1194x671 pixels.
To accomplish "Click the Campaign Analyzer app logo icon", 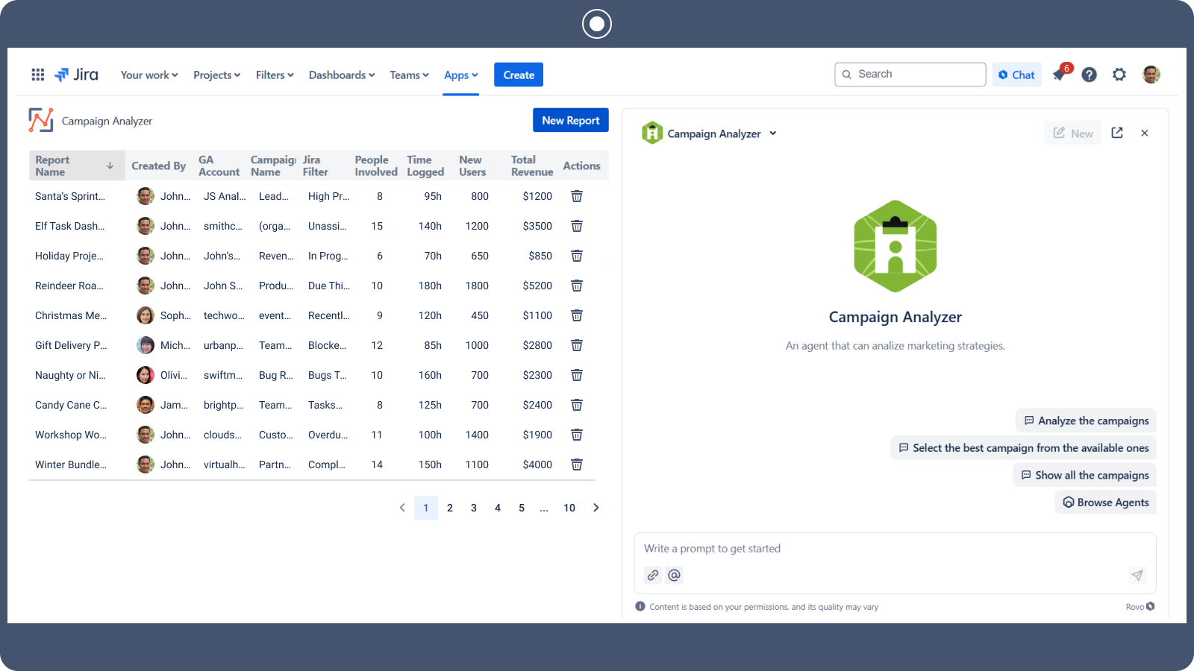I will tap(41, 120).
